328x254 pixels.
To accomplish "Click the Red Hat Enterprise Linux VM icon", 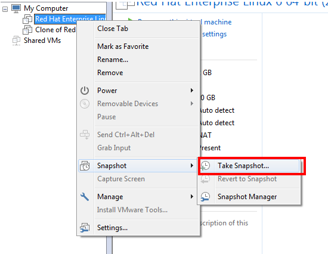I will tap(27, 19).
